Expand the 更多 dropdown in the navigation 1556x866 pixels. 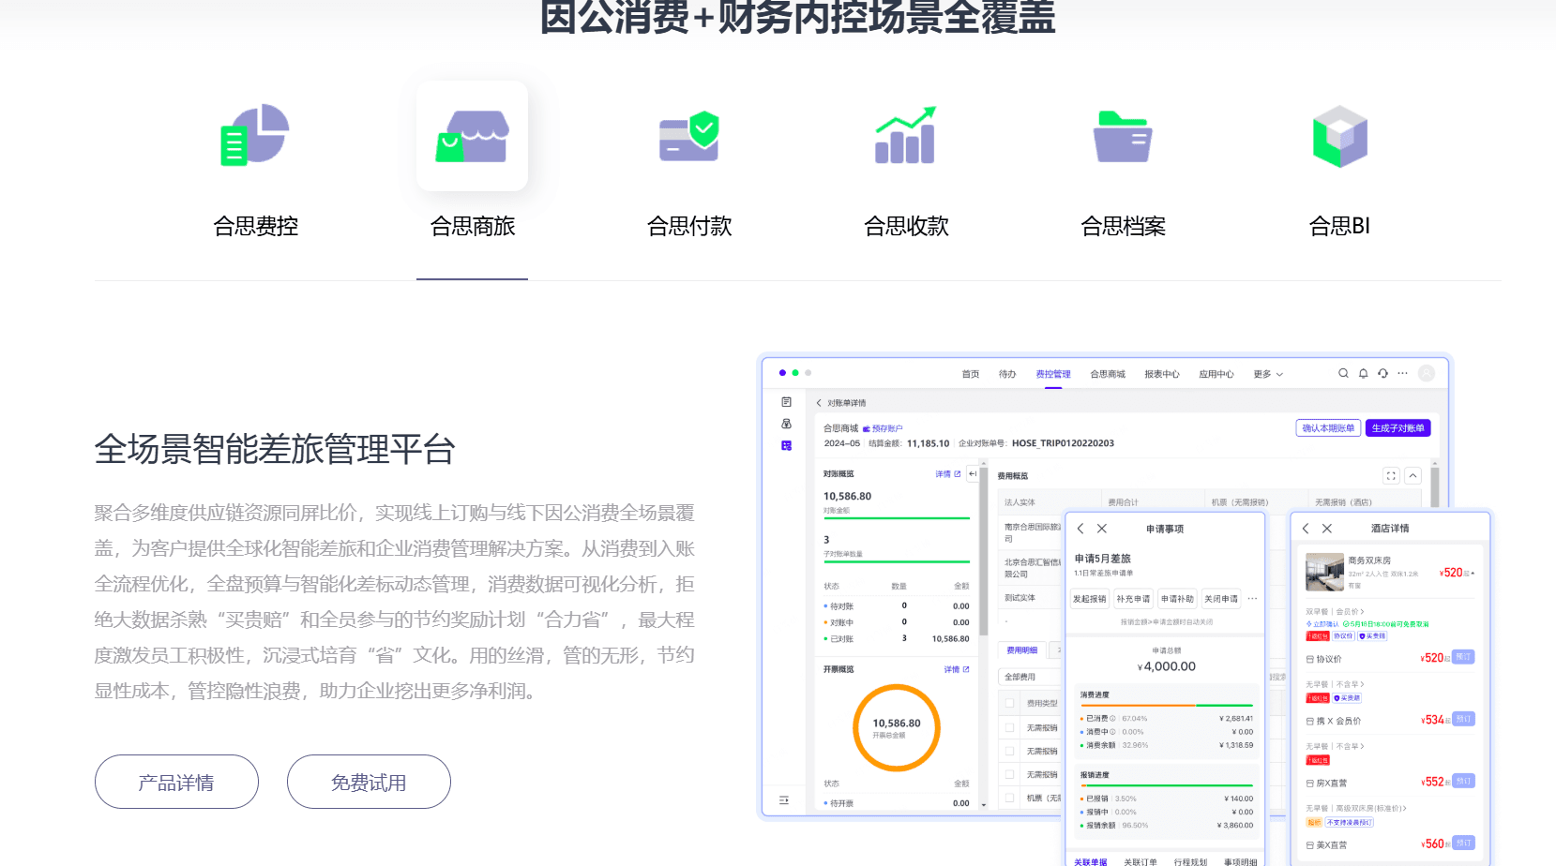pyautogui.click(x=1268, y=374)
